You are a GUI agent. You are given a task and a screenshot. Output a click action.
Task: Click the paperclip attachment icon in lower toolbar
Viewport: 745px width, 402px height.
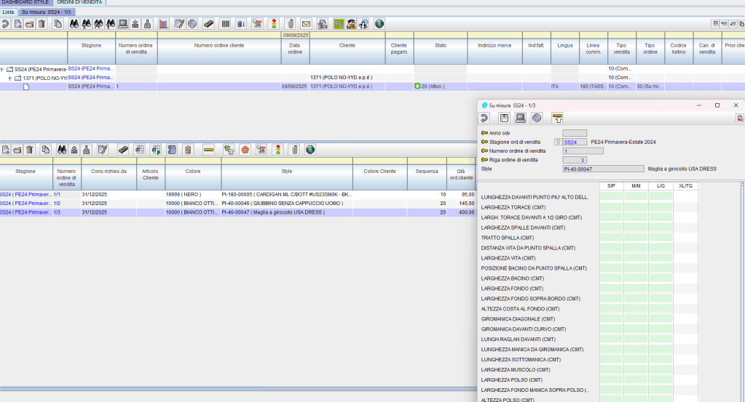(294, 150)
